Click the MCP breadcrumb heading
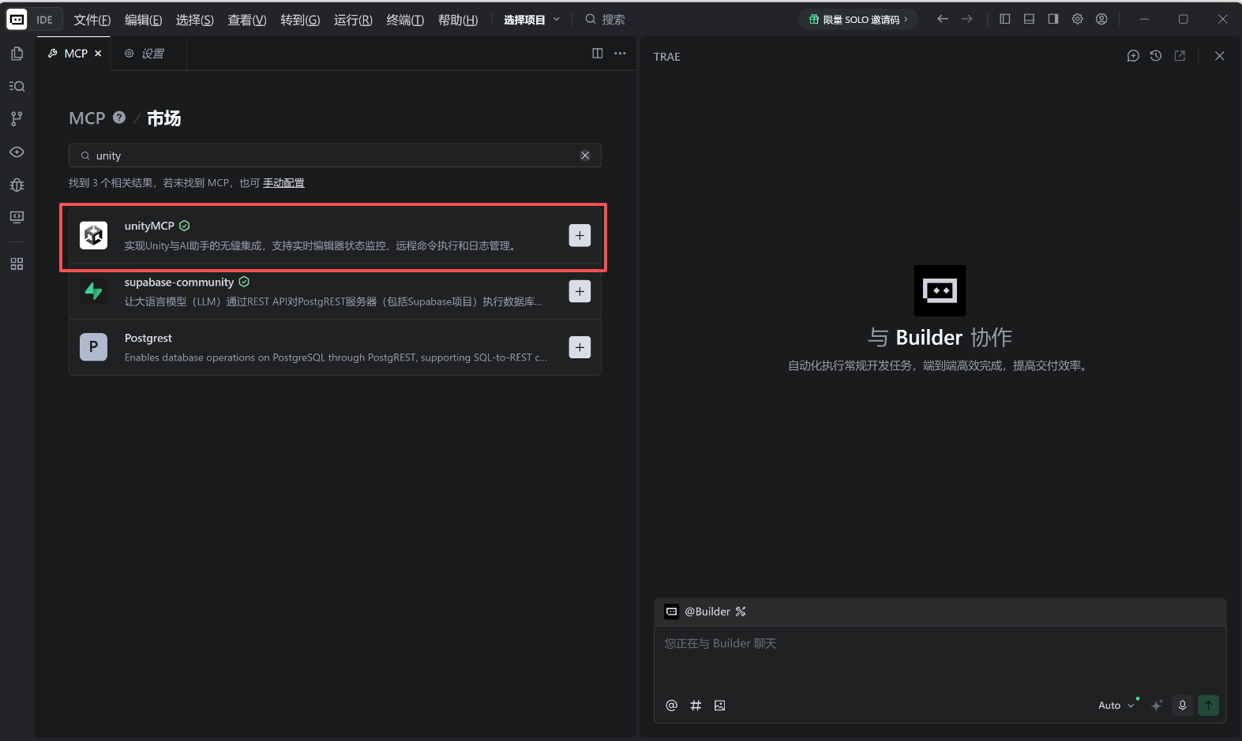Viewport: 1242px width, 741px height. (x=87, y=118)
